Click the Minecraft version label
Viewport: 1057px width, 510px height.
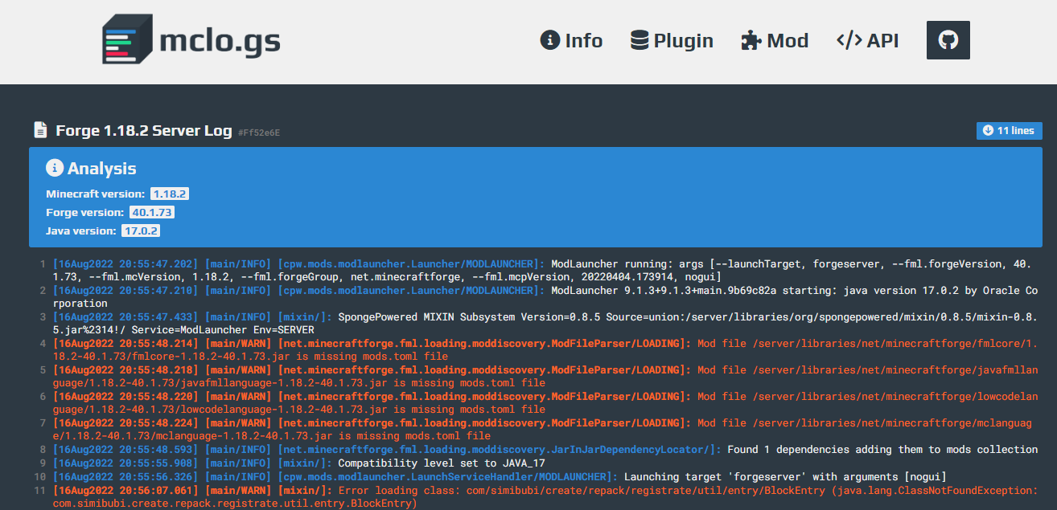click(96, 194)
